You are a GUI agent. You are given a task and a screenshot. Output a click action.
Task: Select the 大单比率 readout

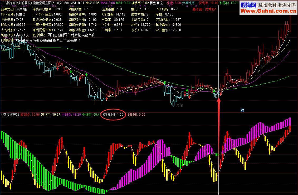pyautogui.click(x=190, y=3)
